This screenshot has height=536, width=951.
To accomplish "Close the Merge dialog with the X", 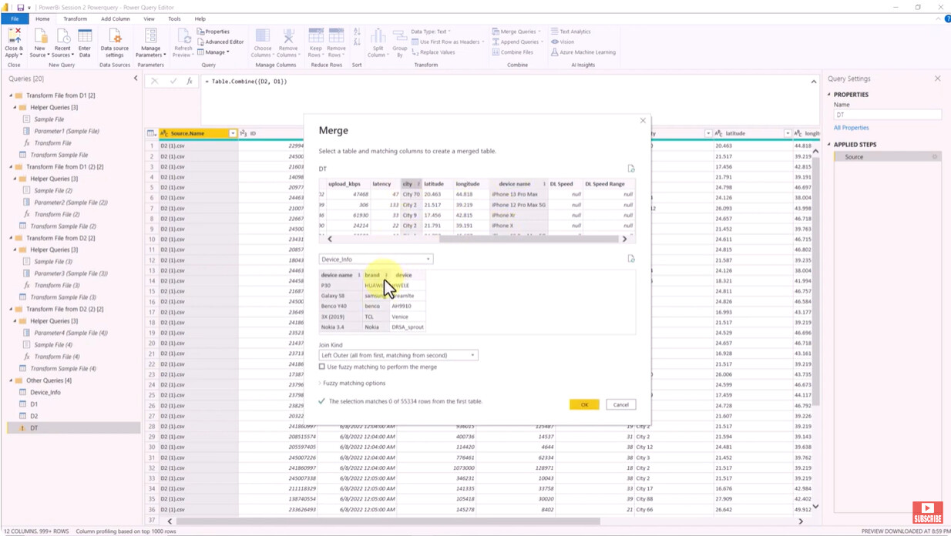I will tap(643, 120).
